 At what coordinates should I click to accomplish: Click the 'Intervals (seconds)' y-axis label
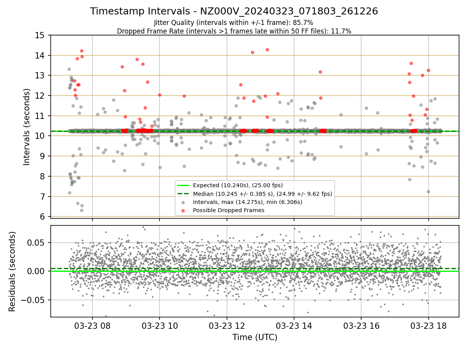coord(27,127)
